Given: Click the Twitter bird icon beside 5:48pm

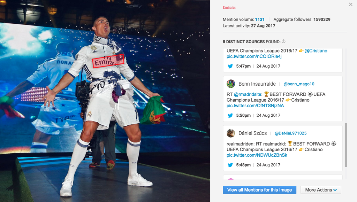Looking at the screenshot, I should 230,165.
